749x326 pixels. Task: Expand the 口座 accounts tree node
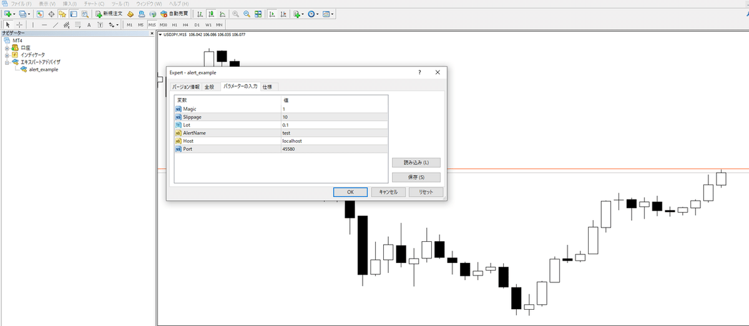click(7, 47)
